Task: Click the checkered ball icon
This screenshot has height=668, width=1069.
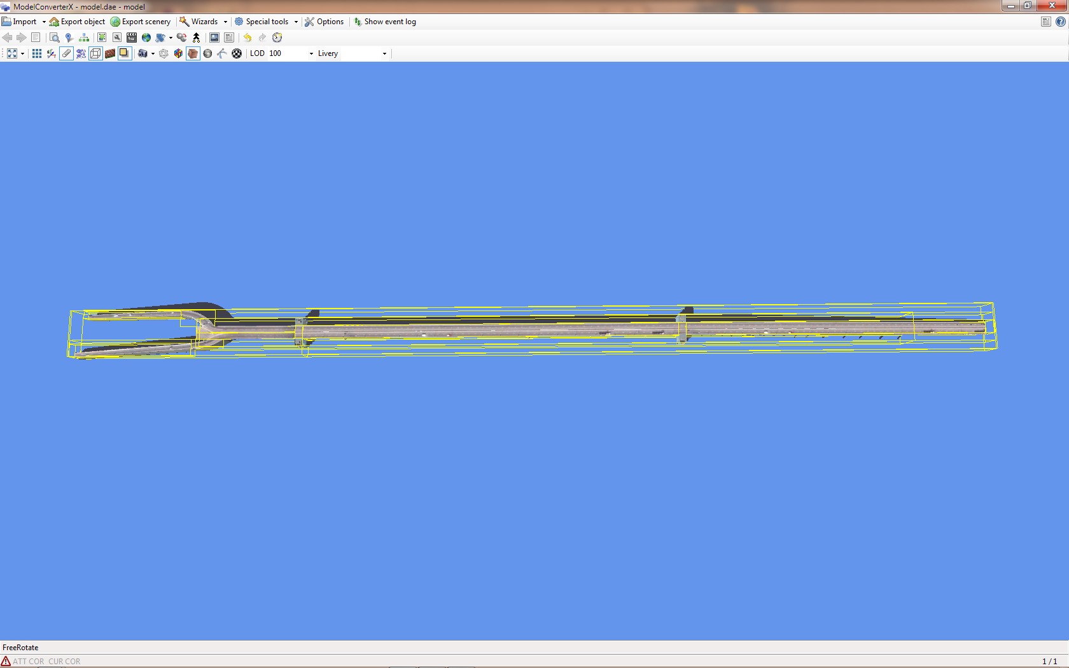Action: coord(237,53)
